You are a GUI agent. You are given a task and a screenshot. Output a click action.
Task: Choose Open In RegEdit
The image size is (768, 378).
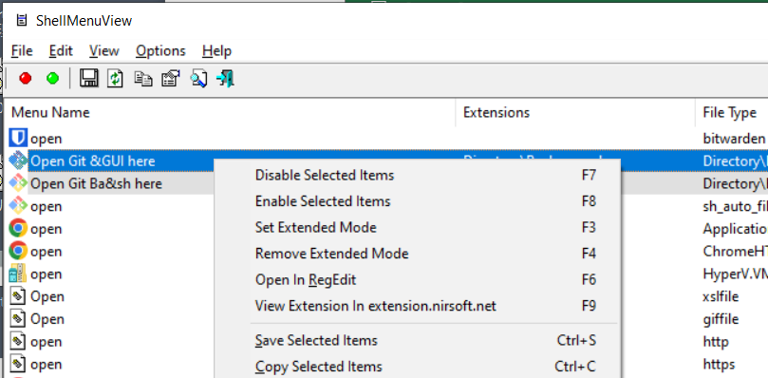418,280
